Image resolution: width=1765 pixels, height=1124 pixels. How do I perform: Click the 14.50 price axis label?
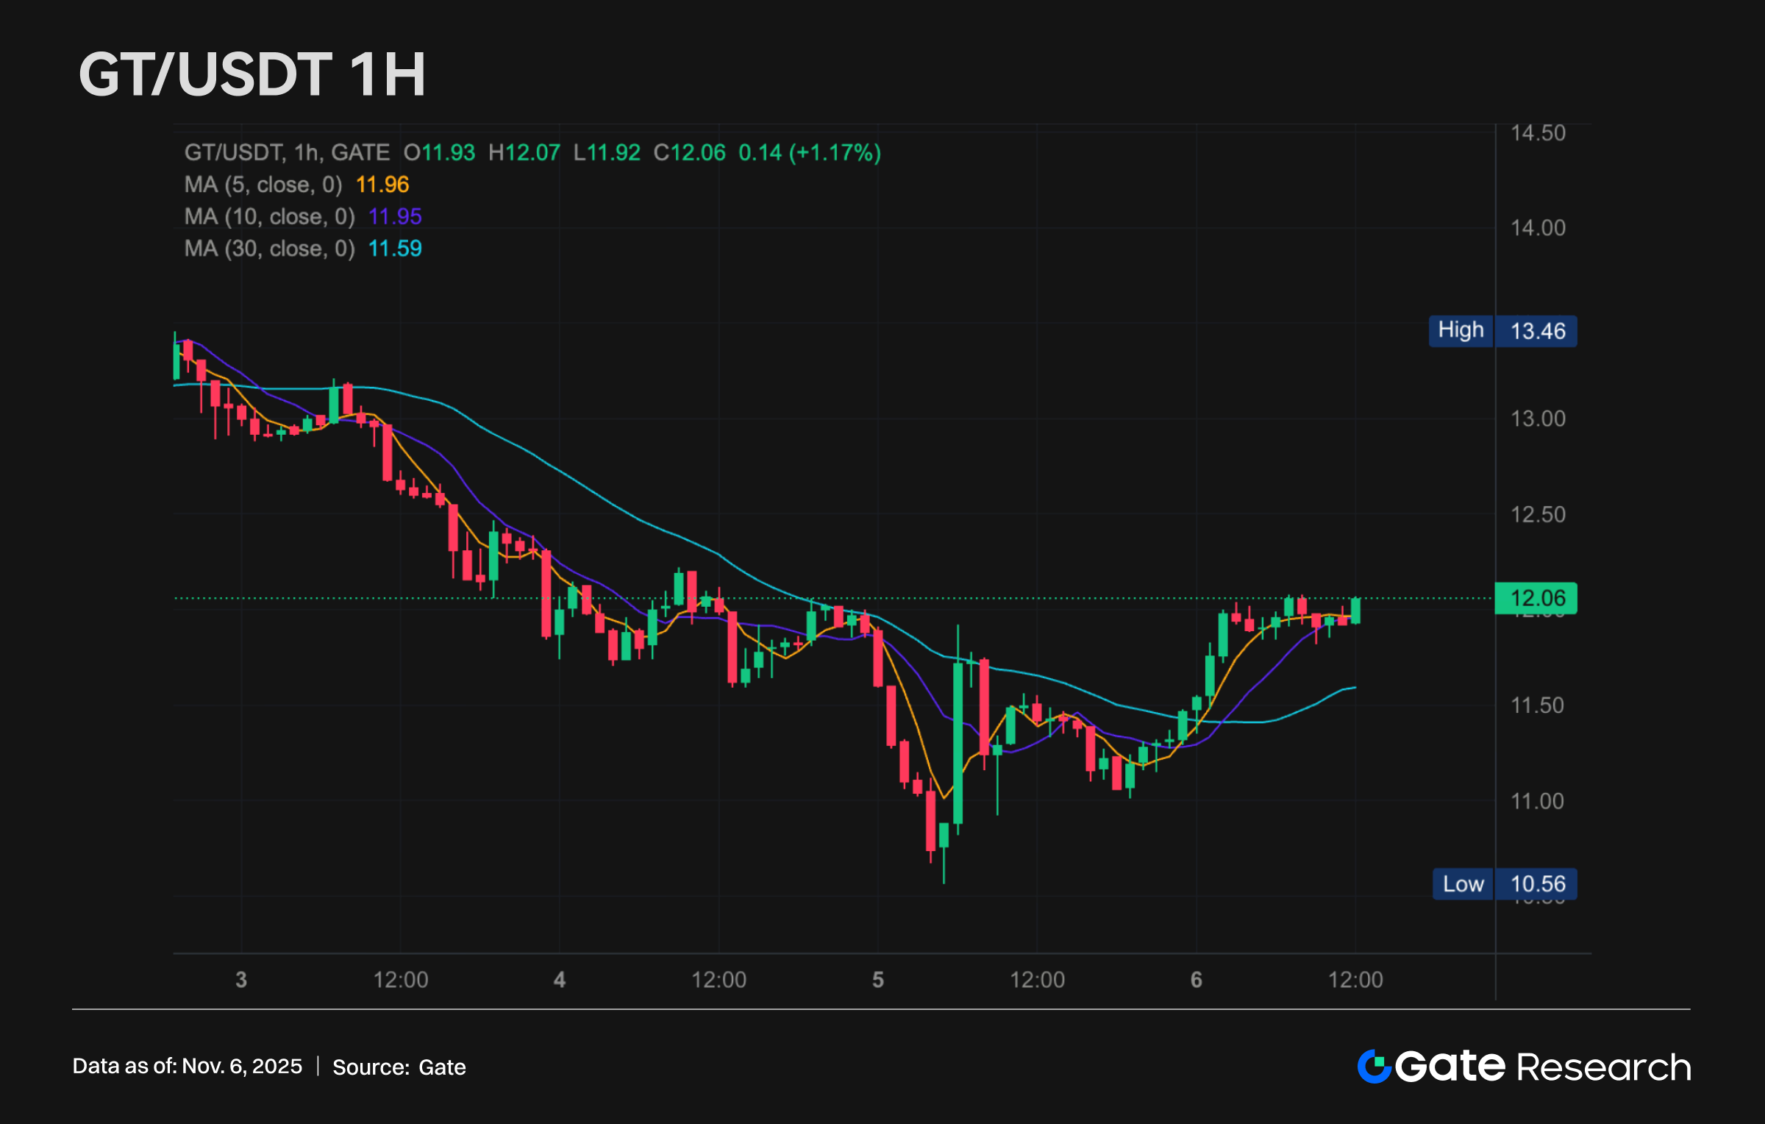click(1538, 133)
